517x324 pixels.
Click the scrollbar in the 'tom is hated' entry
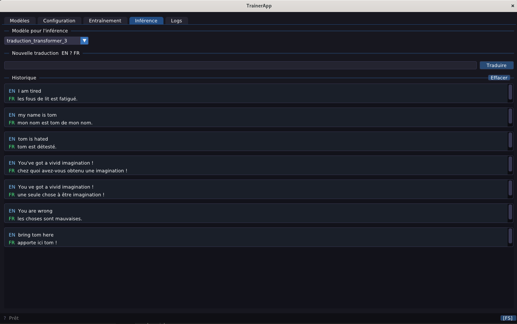[510, 140]
